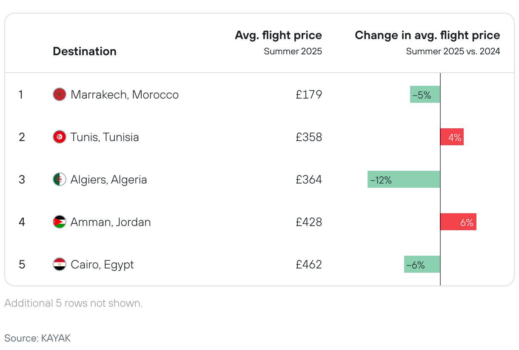Click the green -6% bar for Cairo

422,264
